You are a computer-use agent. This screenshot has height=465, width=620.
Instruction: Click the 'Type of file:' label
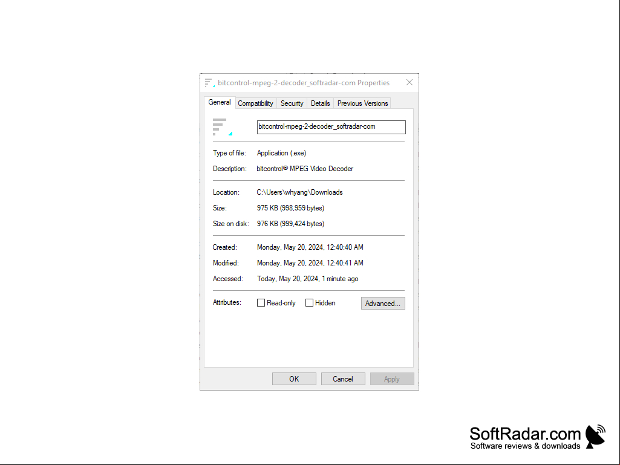[x=229, y=153]
